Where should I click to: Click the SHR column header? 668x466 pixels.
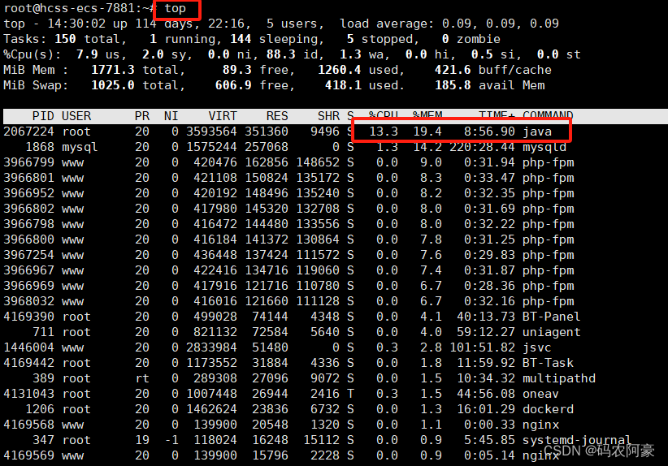[328, 116]
